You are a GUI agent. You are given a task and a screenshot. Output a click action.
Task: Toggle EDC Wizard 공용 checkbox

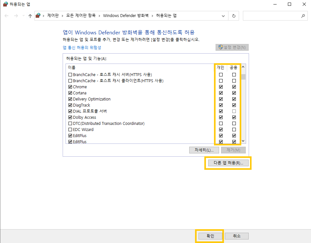234,130
